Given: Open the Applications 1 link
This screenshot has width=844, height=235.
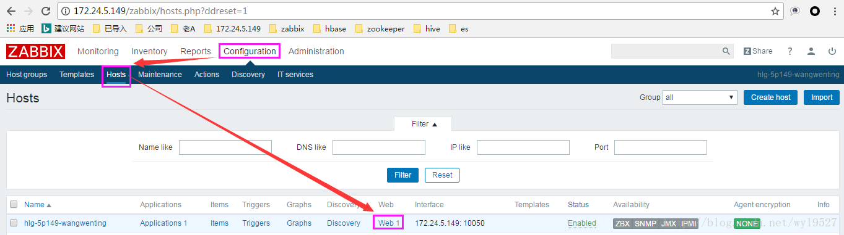Looking at the screenshot, I should (163, 223).
